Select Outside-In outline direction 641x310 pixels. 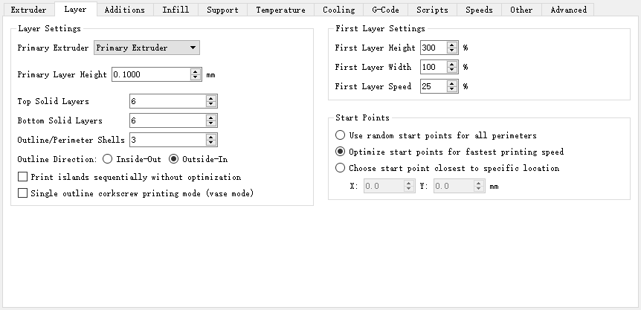point(174,159)
